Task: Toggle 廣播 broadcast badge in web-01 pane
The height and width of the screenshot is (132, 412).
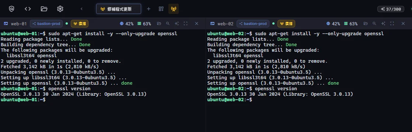Action: [80, 24]
